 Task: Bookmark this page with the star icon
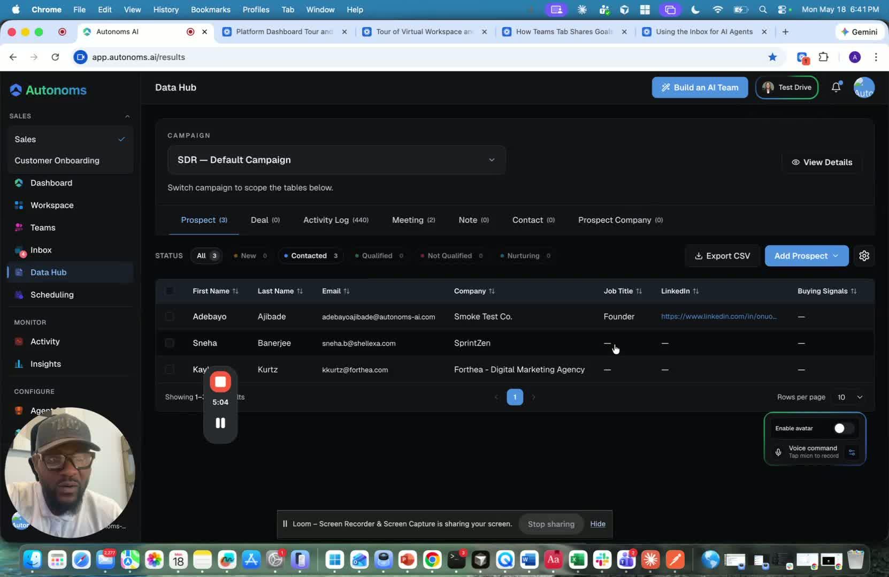click(772, 57)
